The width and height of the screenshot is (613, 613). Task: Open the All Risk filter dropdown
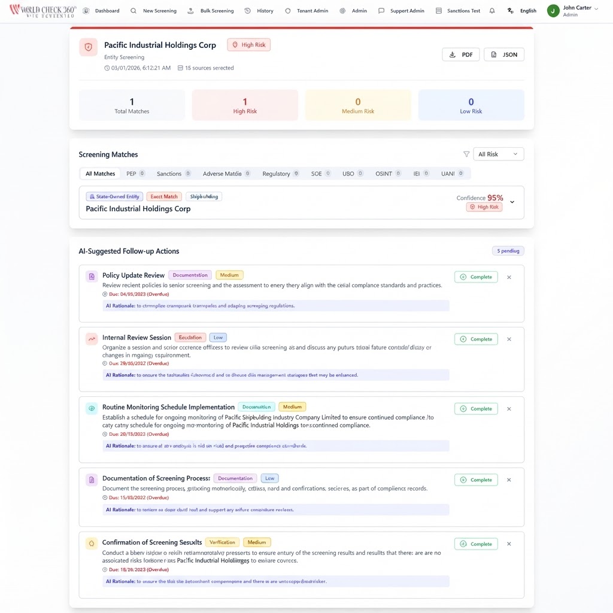pyautogui.click(x=499, y=154)
